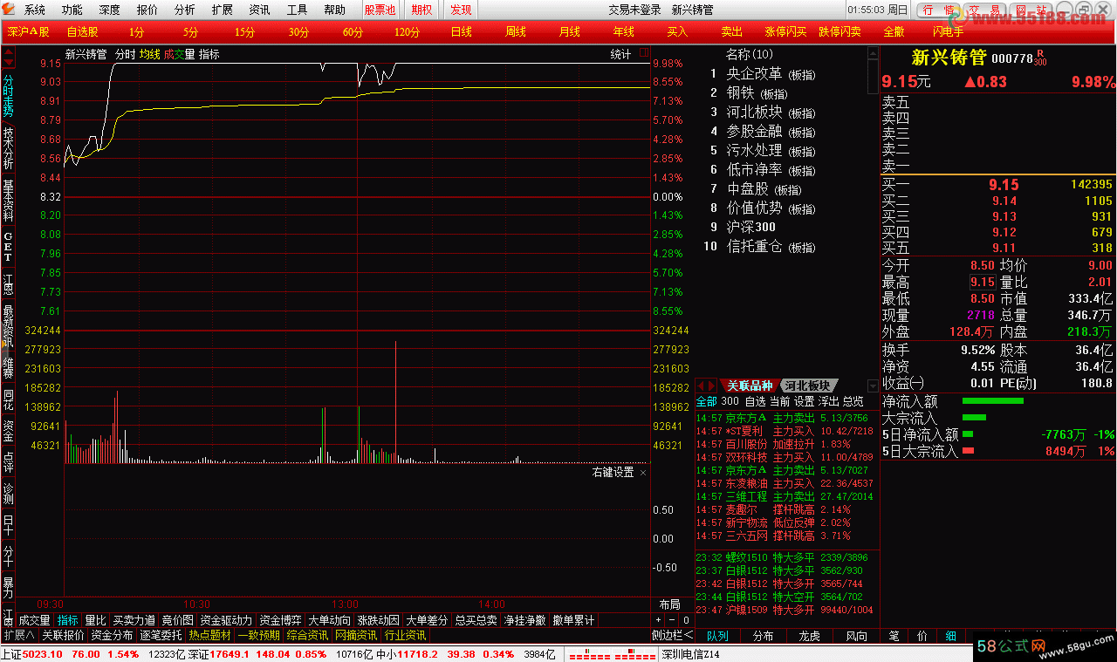Click the 布局 layout button
The image size is (1117, 662).
point(669,604)
